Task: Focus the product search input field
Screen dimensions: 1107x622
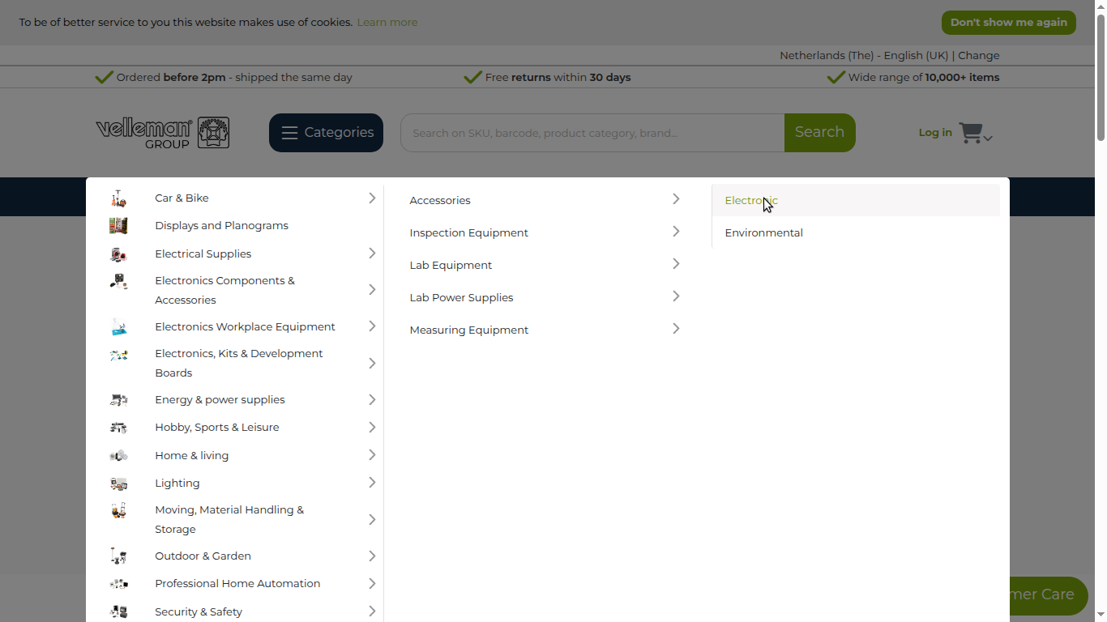Action: point(592,133)
